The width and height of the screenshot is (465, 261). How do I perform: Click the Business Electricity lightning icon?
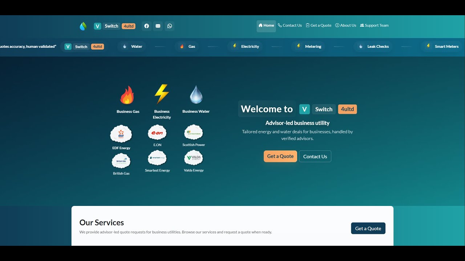(x=162, y=94)
